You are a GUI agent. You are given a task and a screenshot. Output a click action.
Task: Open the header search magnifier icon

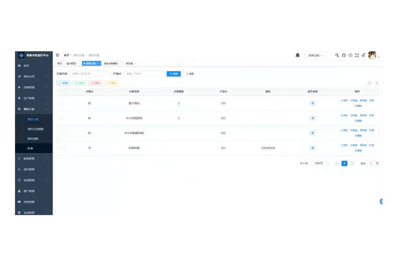pyautogui.click(x=337, y=55)
